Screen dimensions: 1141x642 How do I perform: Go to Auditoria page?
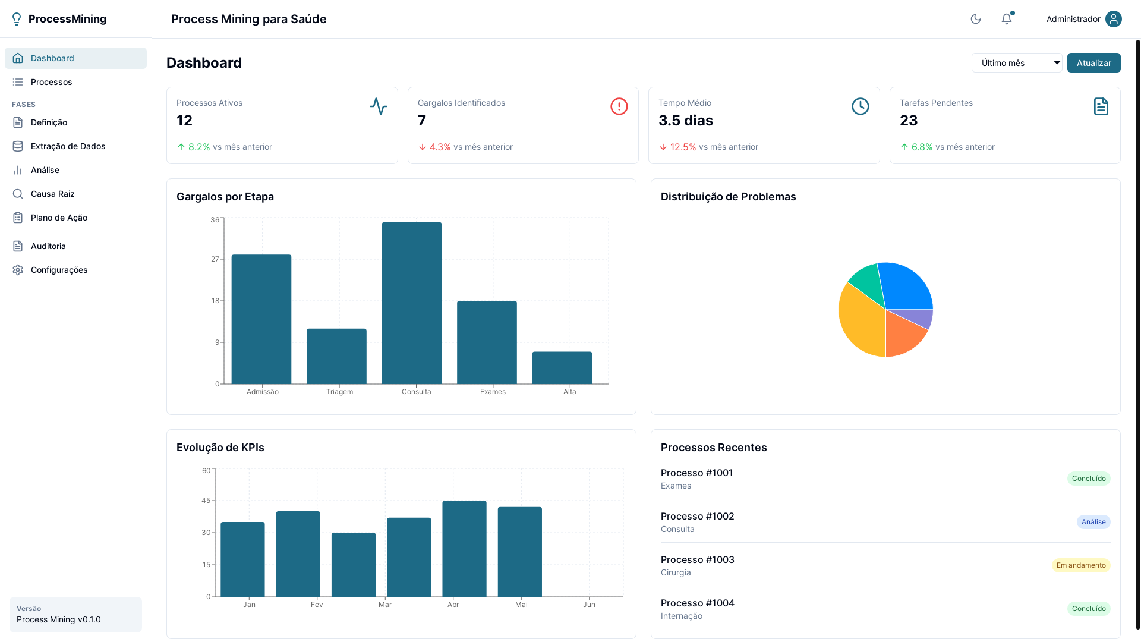click(x=75, y=246)
